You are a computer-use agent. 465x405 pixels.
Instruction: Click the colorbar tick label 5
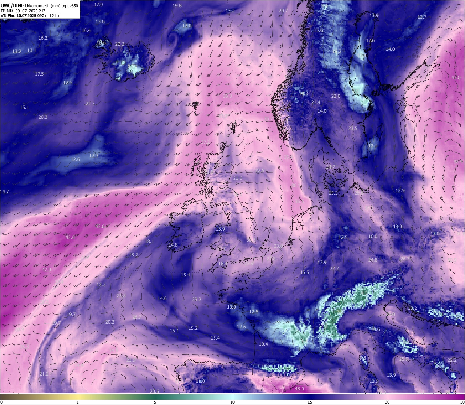click(x=155, y=402)
